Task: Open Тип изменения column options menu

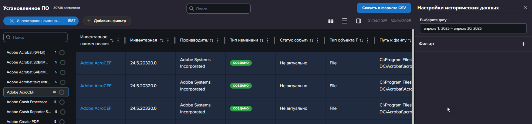Action: click(268, 40)
